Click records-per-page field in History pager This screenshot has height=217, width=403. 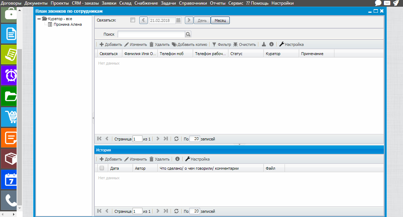[x=194, y=211]
